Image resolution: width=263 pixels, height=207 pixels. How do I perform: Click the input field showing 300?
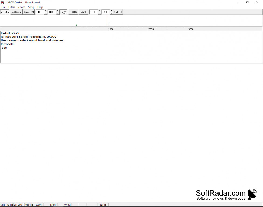point(52,12)
